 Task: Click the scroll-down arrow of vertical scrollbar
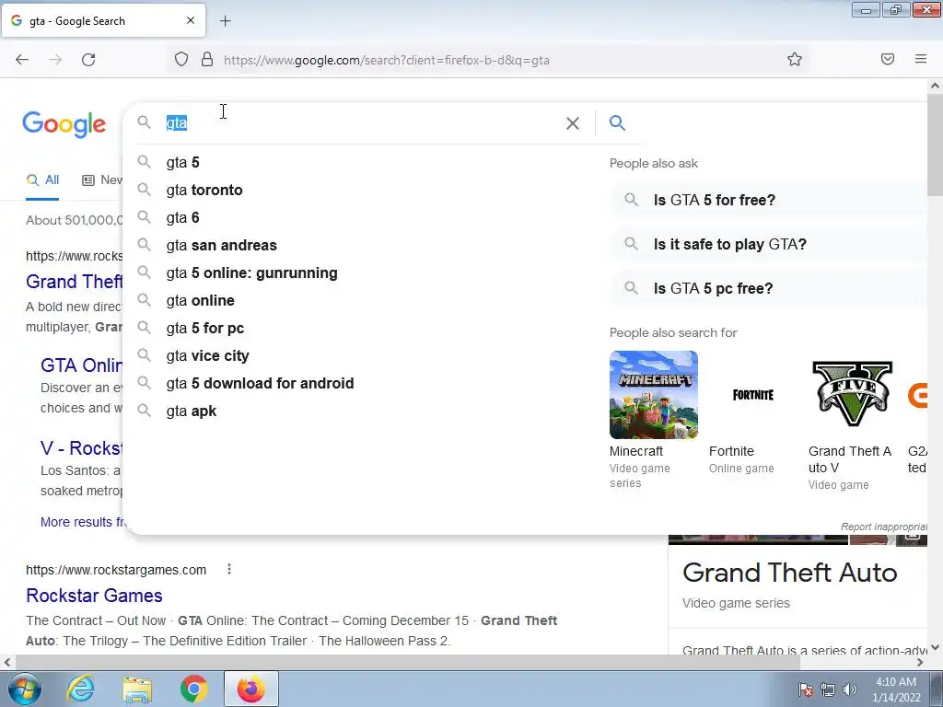[x=935, y=647]
